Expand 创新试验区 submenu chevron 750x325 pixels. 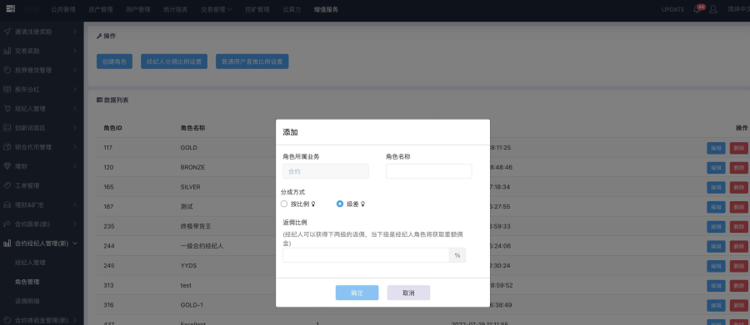pyautogui.click(x=75, y=128)
